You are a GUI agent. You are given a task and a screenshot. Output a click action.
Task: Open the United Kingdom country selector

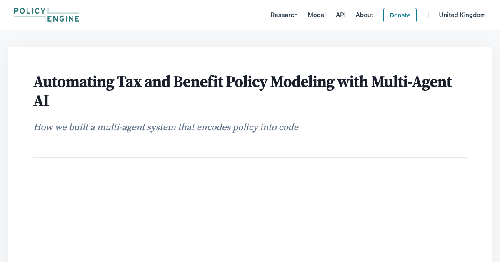pos(457,15)
